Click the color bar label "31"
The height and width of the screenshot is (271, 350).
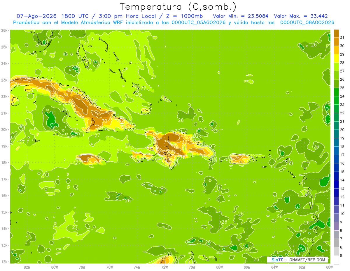click(342, 37)
